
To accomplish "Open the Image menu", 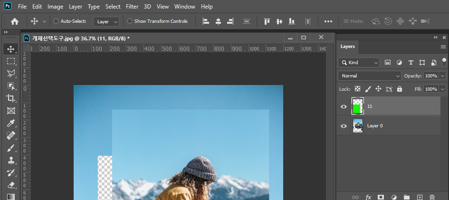I will (55, 6).
